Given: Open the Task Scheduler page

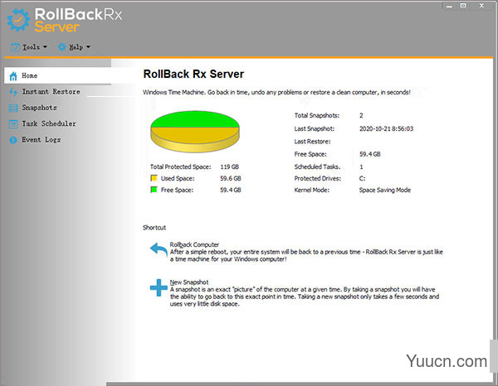Looking at the screenshot, I should pos(49,123).
